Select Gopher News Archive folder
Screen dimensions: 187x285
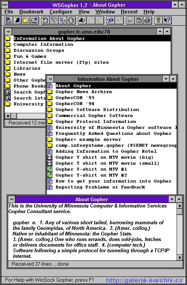tap(84, 92)
